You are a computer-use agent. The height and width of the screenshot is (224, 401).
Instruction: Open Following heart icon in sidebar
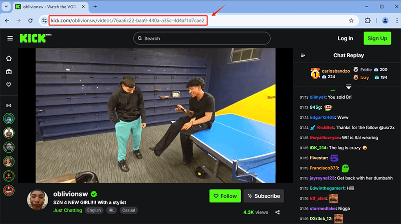pyautogui.click(x=9, y=84)
